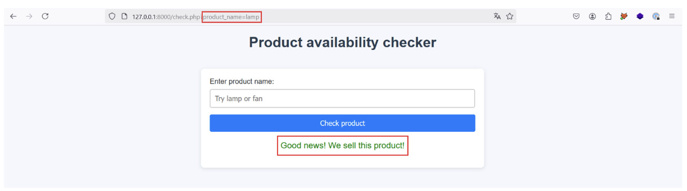Click the Check product button

(x=342, y=123)
